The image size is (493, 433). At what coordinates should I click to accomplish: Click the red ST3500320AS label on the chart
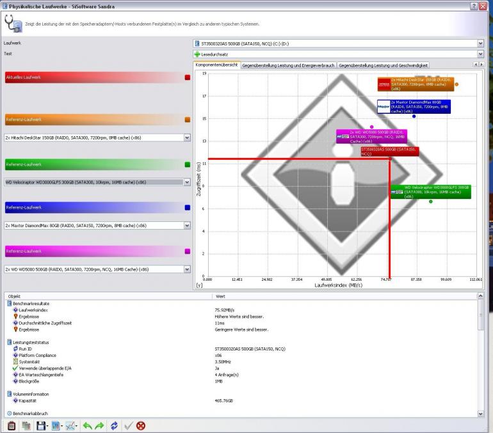click(389, 152)
